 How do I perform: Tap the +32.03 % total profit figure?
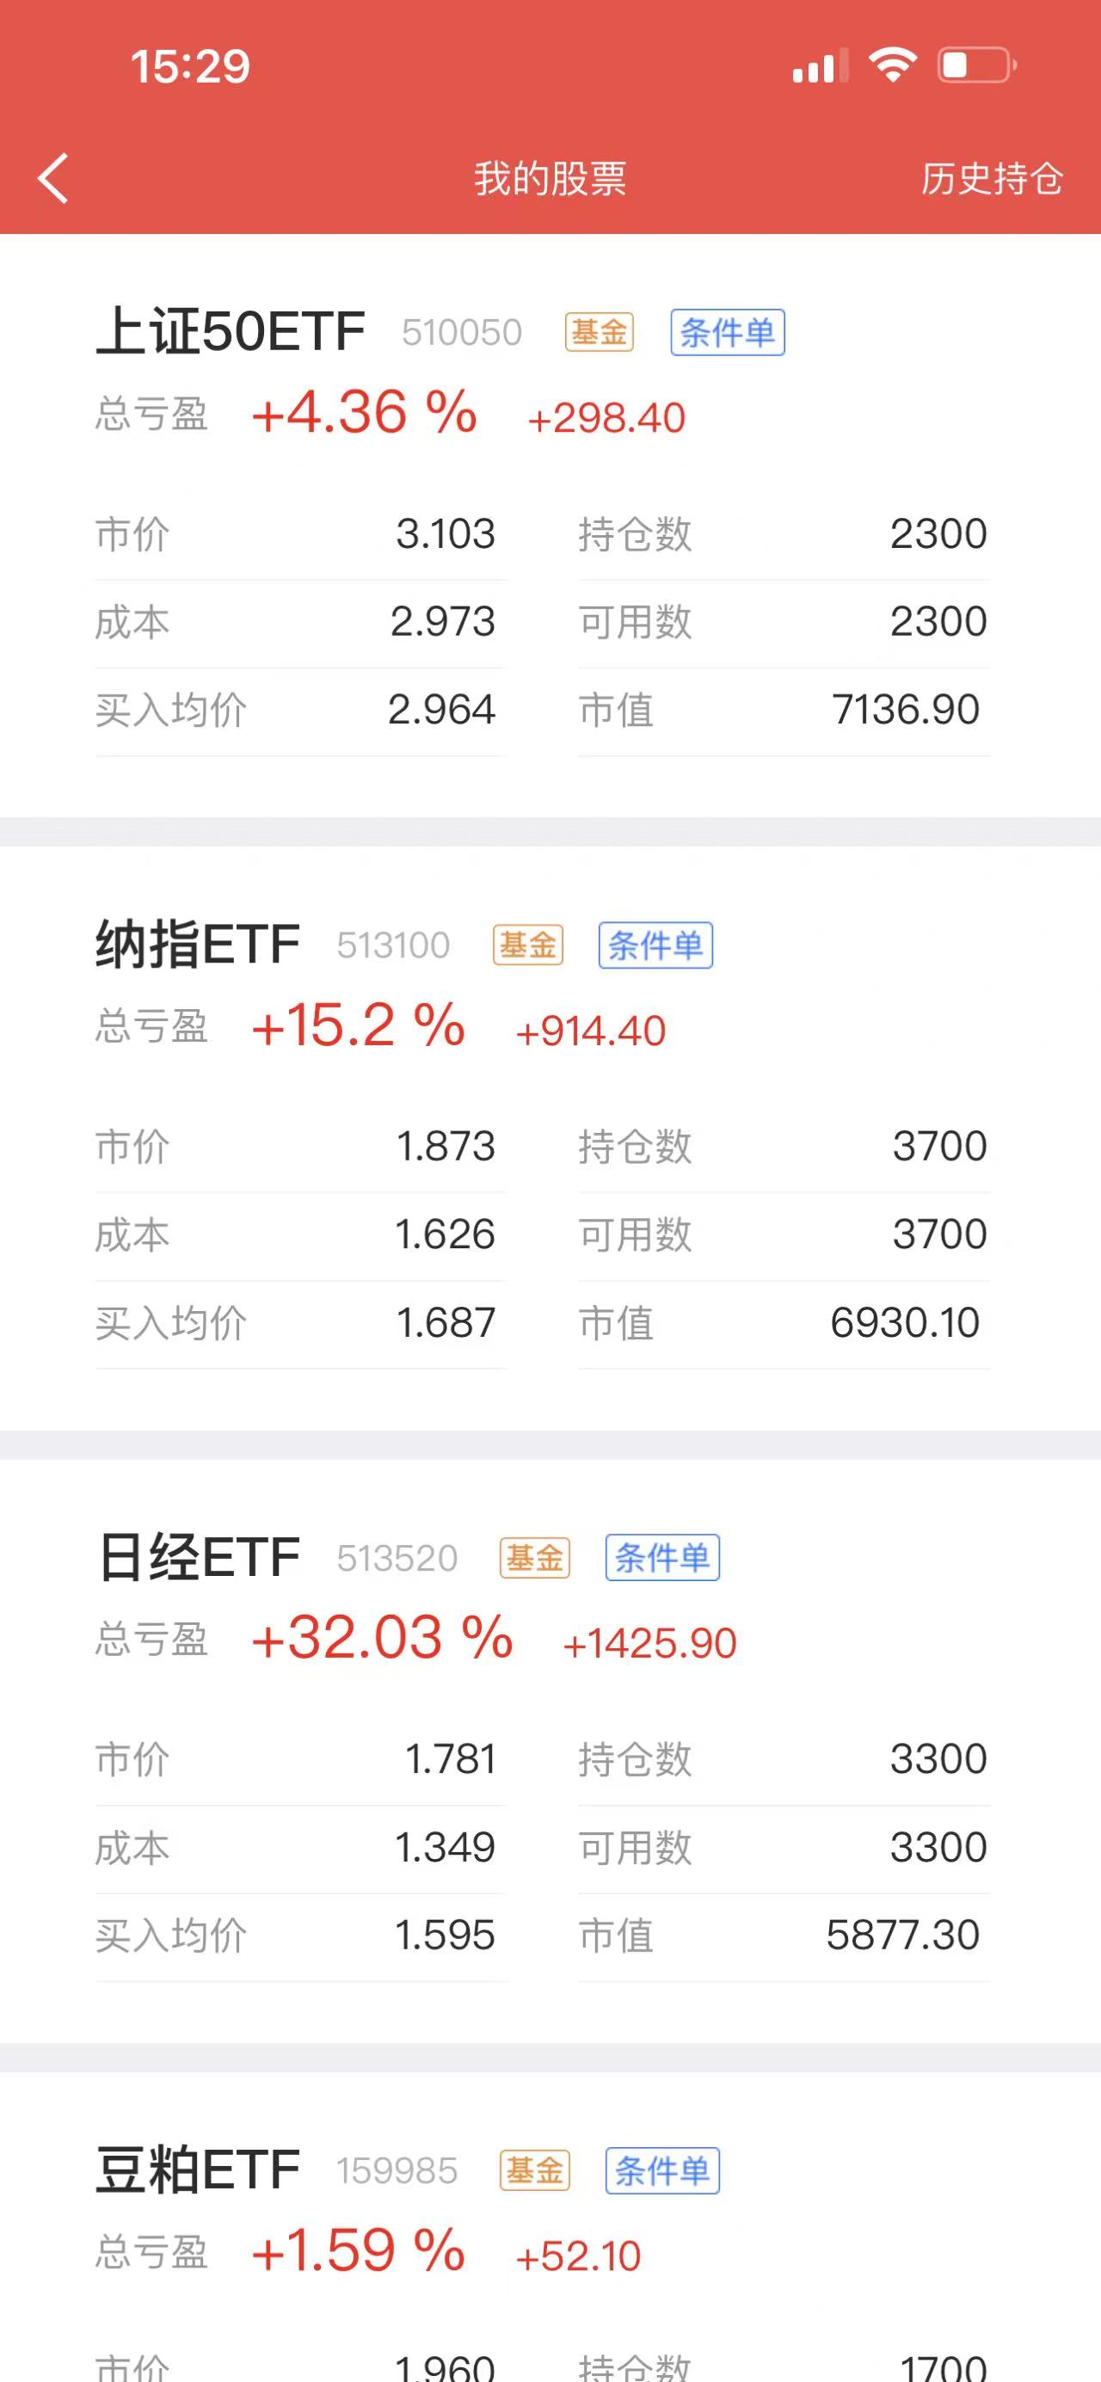[382, 1638]
